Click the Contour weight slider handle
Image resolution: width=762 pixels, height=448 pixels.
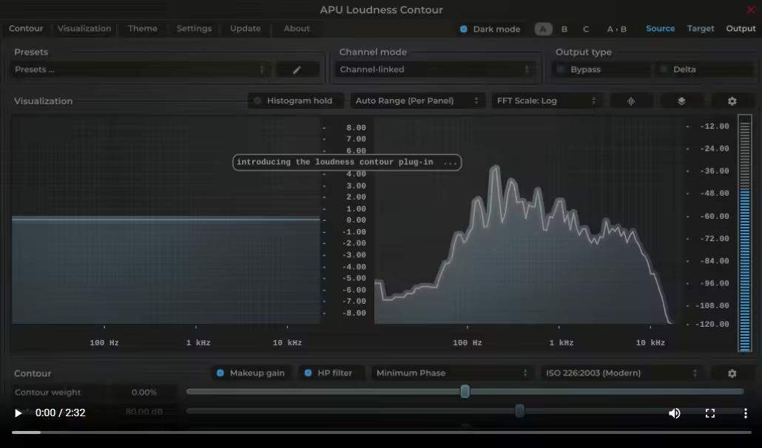click(x=465, y=392)
